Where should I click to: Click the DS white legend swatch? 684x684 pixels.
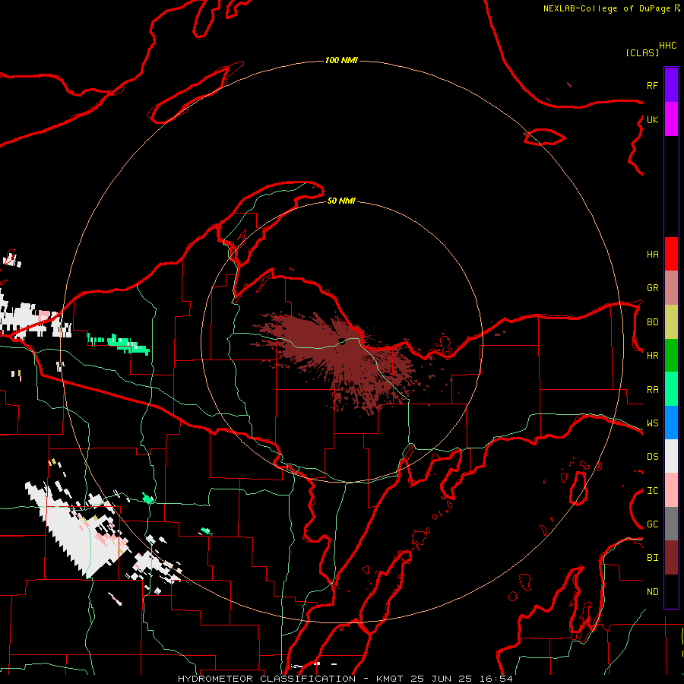[x=671, y=456]
